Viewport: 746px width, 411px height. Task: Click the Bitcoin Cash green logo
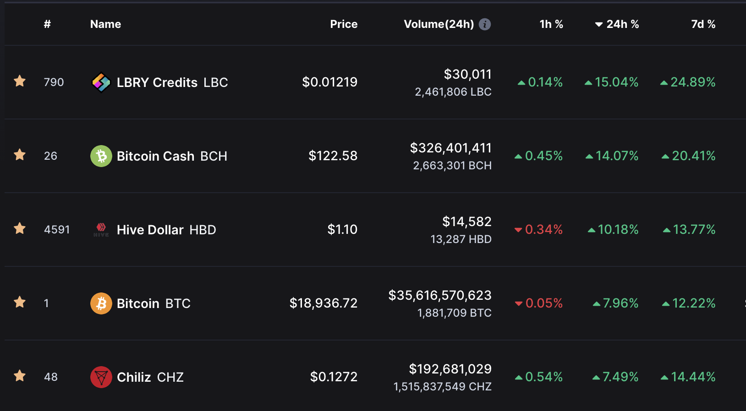101,156
